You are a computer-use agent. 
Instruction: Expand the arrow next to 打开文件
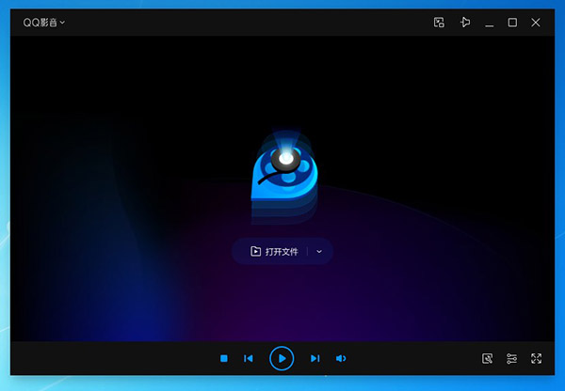(x=319, y=251)
